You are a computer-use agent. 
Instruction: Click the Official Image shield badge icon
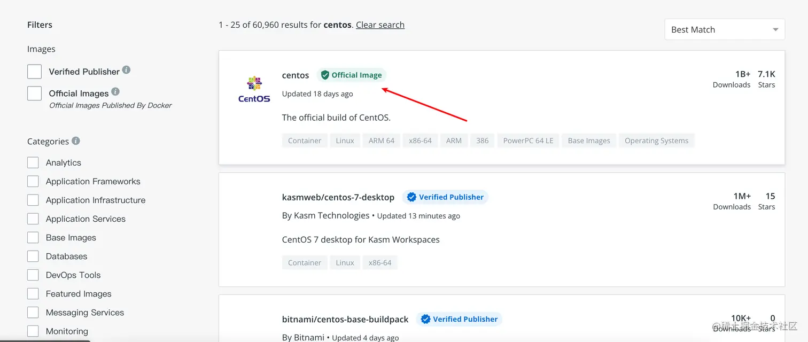coord(325,75)
